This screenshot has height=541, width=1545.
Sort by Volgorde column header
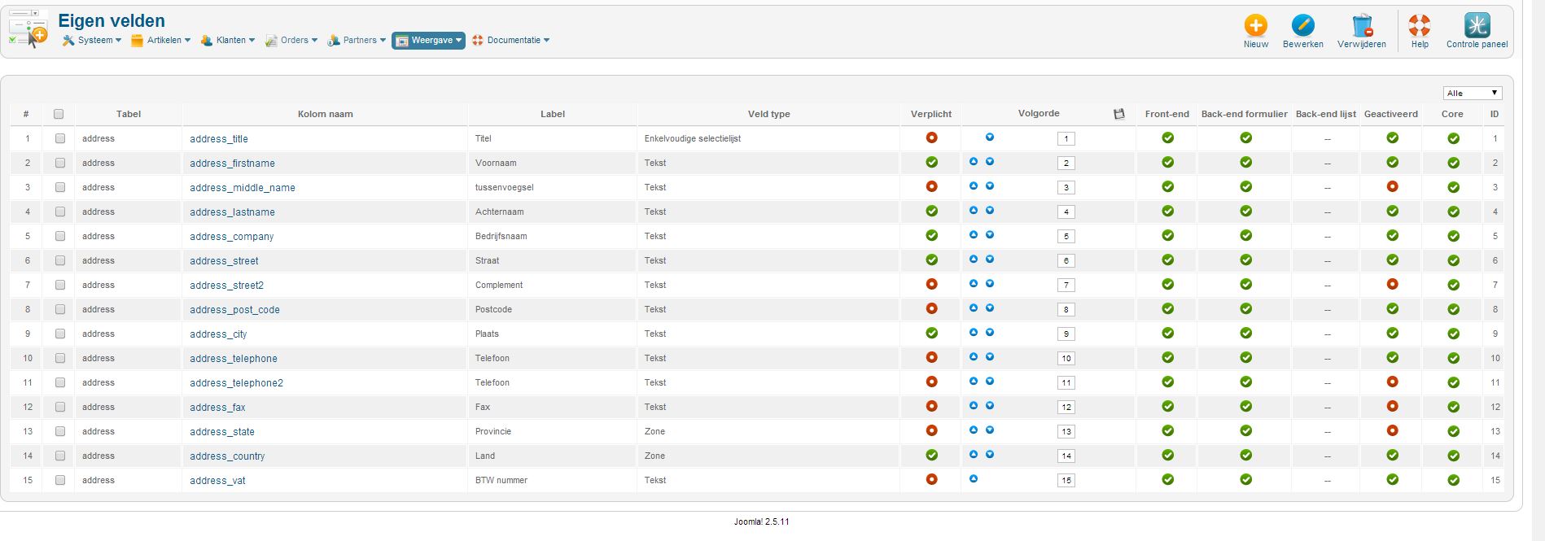pyautogui.click(x=1039, y=113)
